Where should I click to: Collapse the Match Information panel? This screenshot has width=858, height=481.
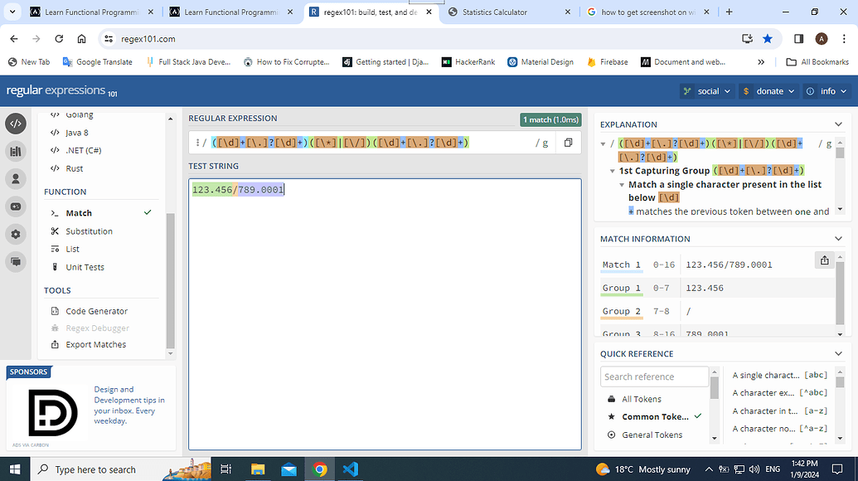click(839, 238)
